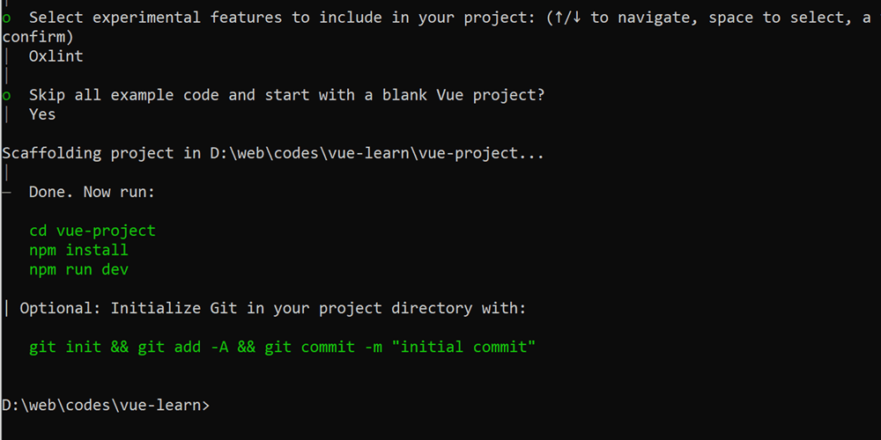Image resolution: width=881 pixels, height=440 pixels.
Task: Click the "Oxlint" selected feature text
Action: (x=56, y=56)
